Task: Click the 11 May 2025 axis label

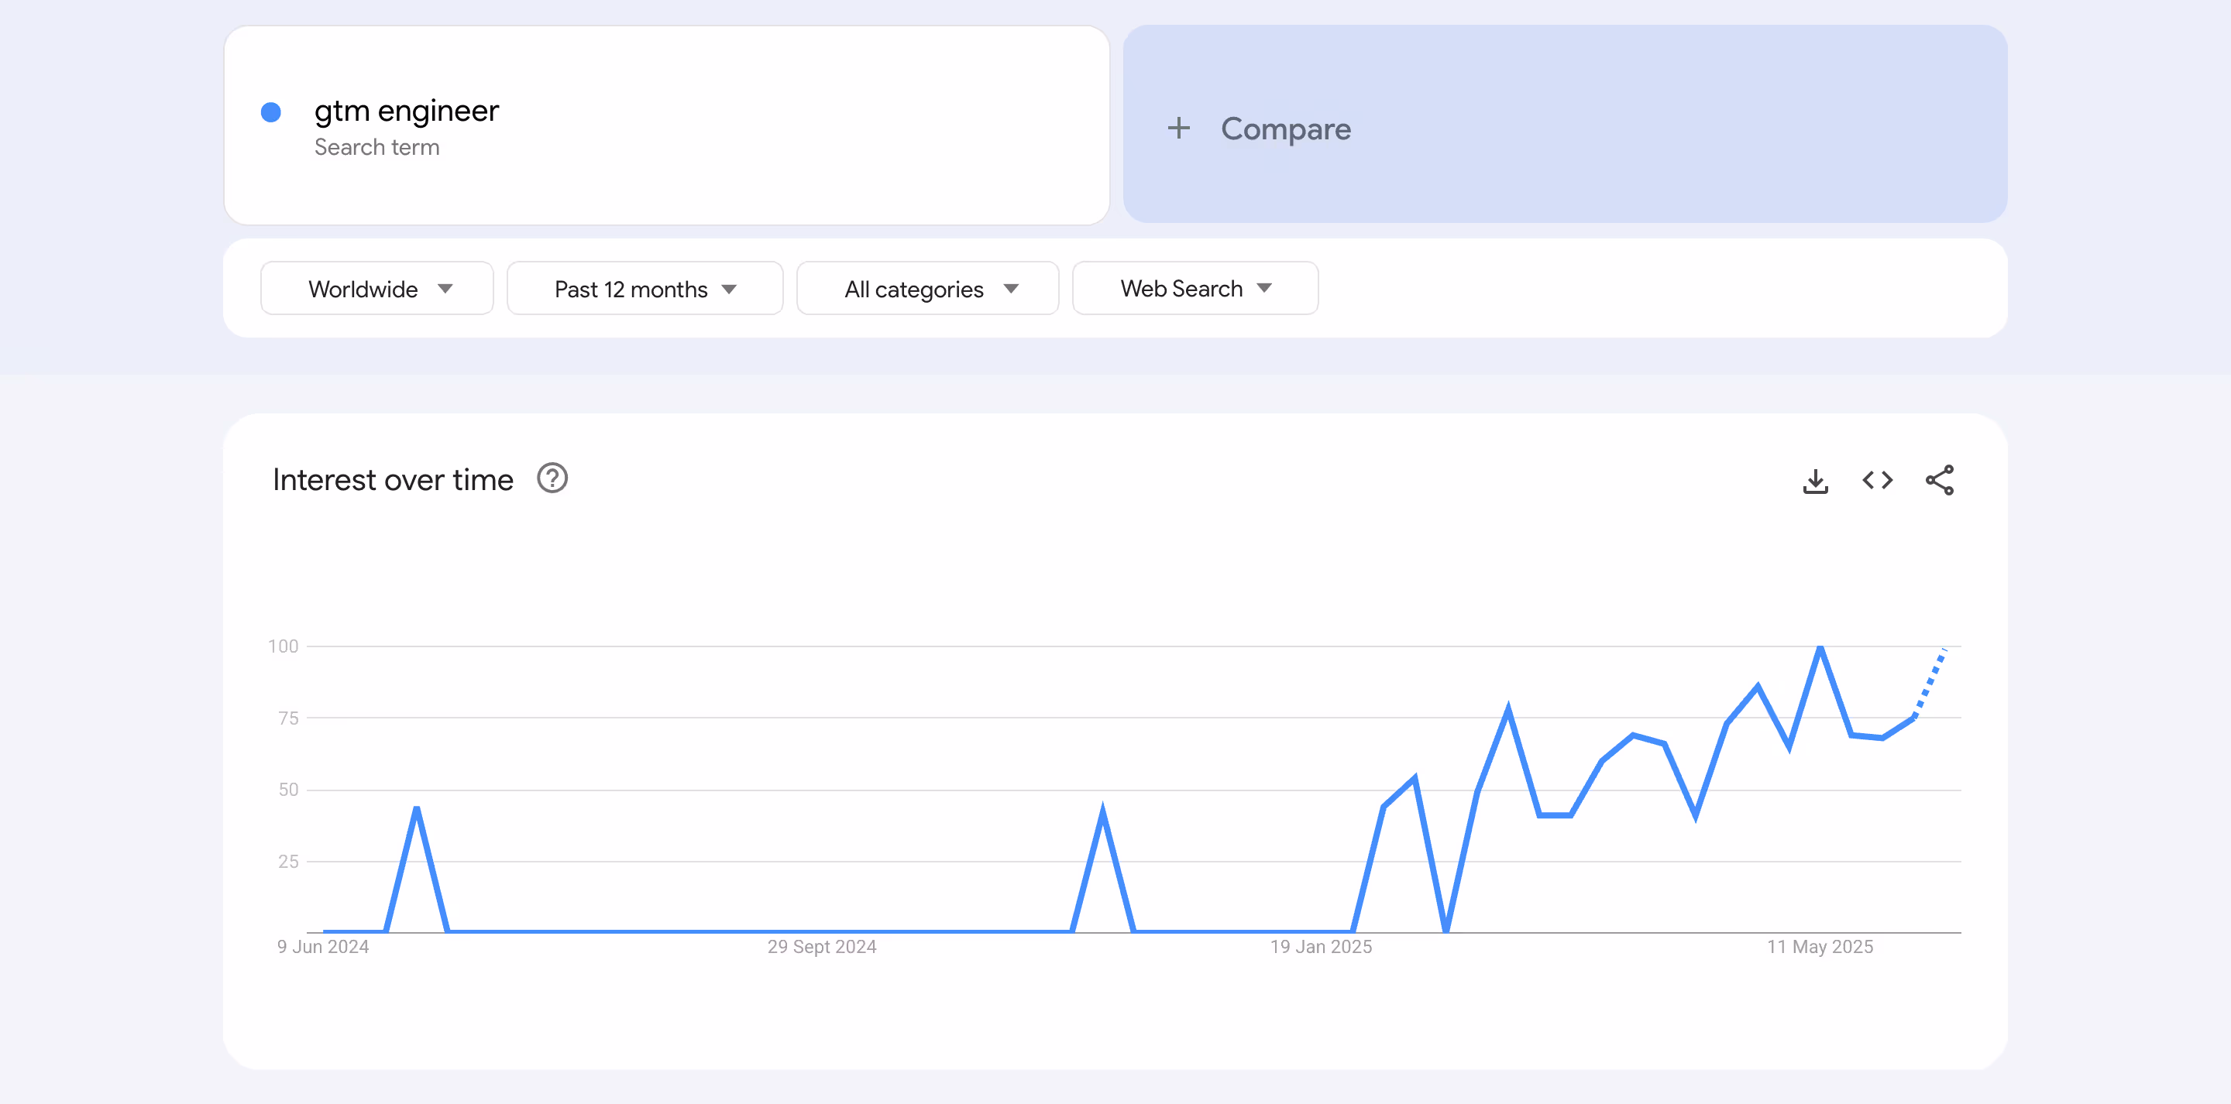Action: tap(1819, 946)
